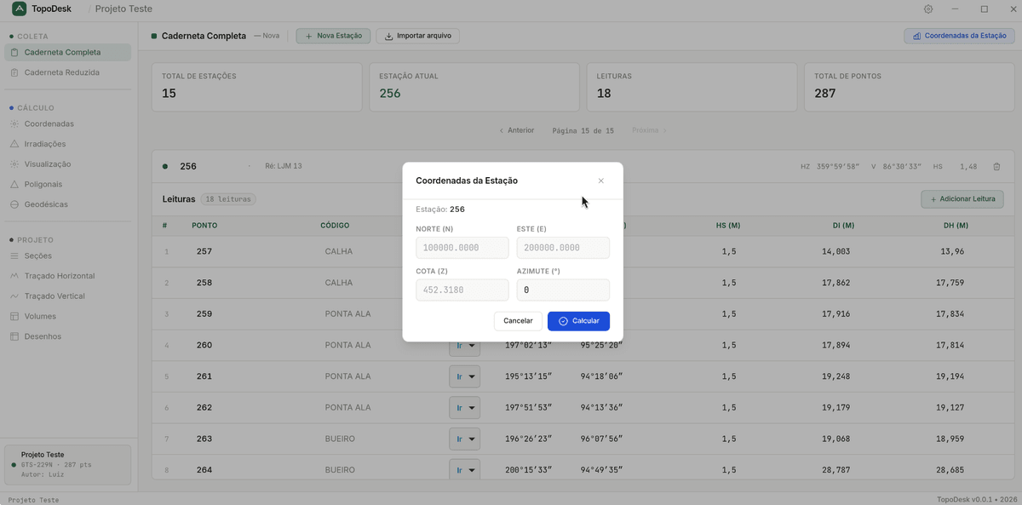Viewport: 1022px width, 505px height.
Task: Click Poligonais triangle icon
Action: 14,185
